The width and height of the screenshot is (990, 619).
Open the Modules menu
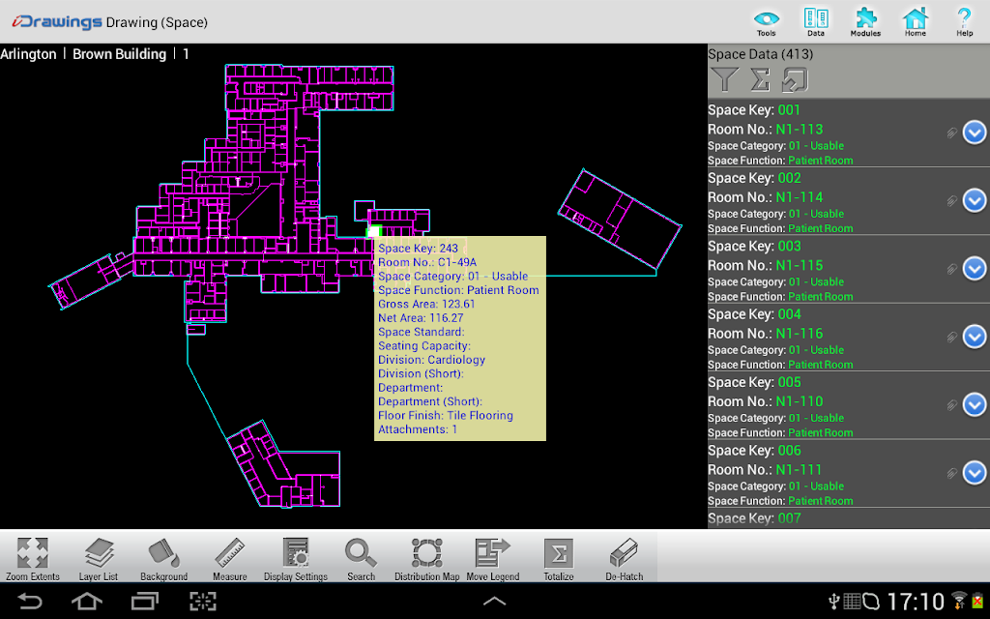pos(865,22)
